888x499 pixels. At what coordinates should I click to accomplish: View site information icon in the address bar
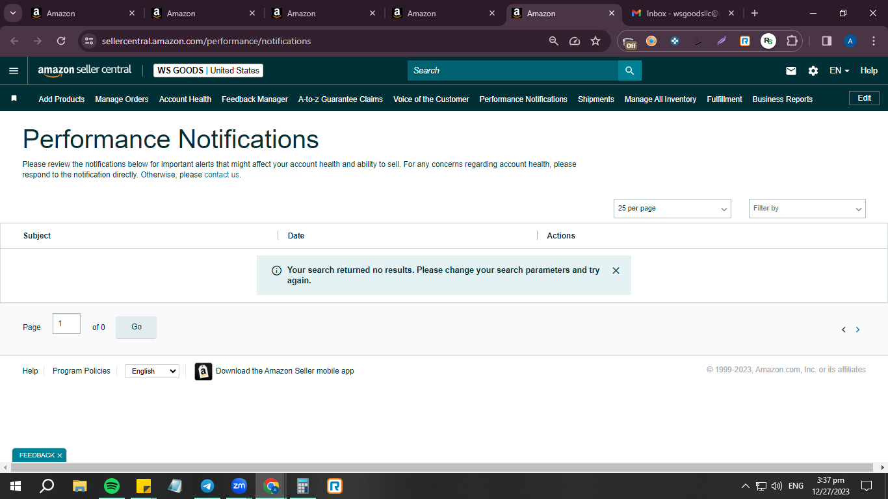click(90, 41)
